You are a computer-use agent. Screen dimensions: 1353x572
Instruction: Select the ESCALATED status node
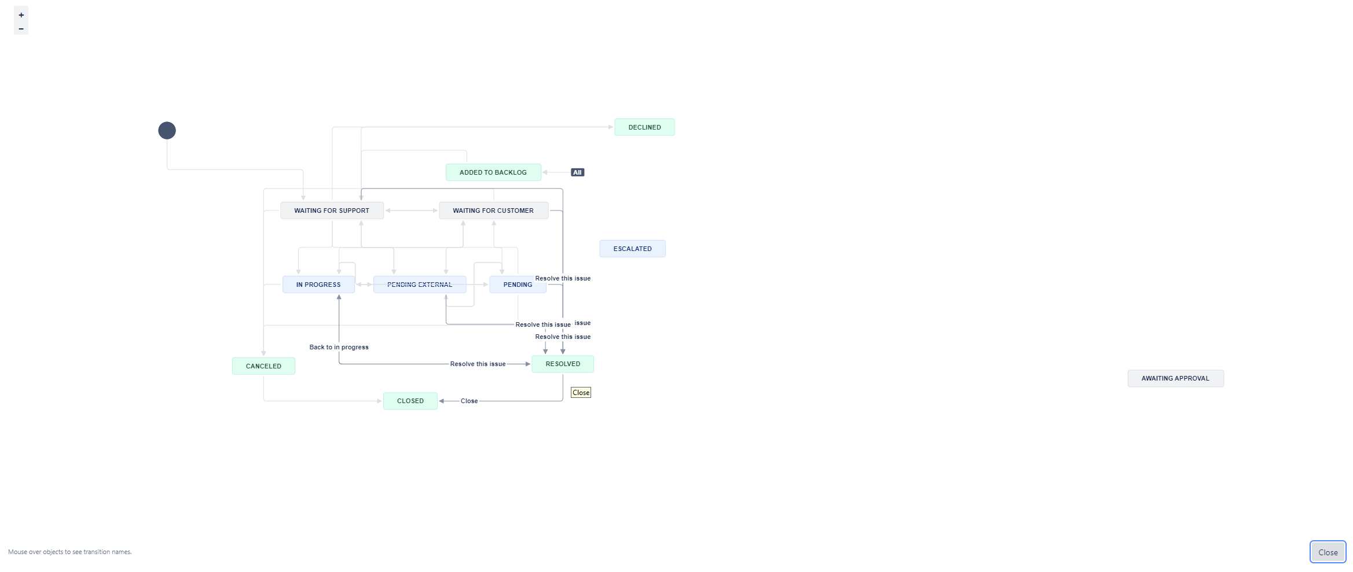[x=632, y=249]
